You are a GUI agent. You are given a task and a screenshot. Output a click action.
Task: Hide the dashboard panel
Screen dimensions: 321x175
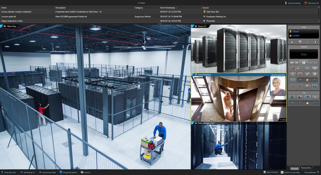coord(311,172)
